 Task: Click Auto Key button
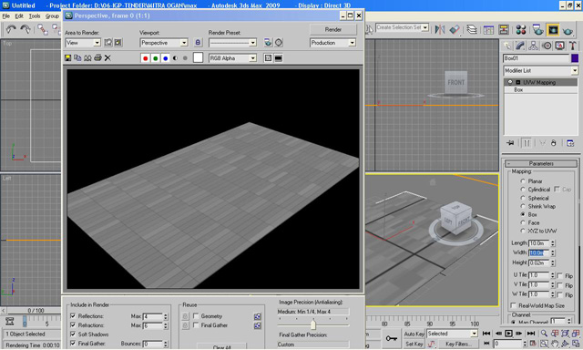pyautogui.click(x=414, y=334)
